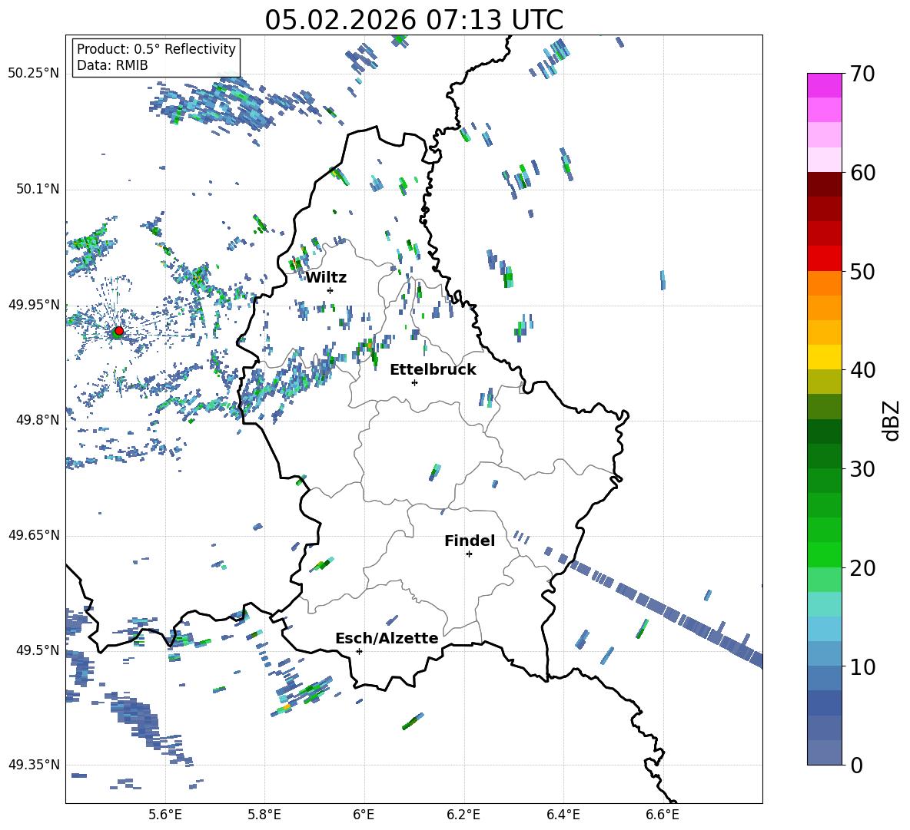Click the colorbar tick value 10
This screenshot has height=830, width=910.
(x=862, y=666)
